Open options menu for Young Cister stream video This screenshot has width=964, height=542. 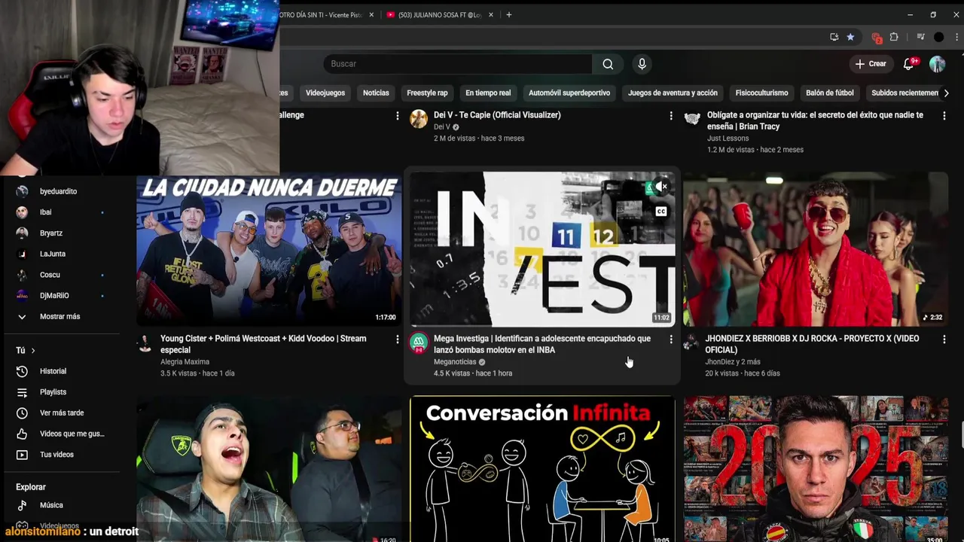click(398, 340)
